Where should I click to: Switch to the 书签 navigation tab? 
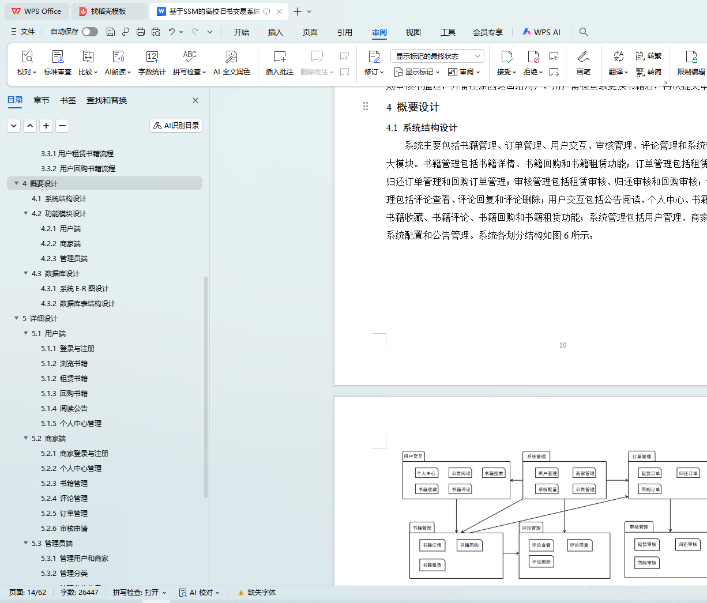coord(68,100)
